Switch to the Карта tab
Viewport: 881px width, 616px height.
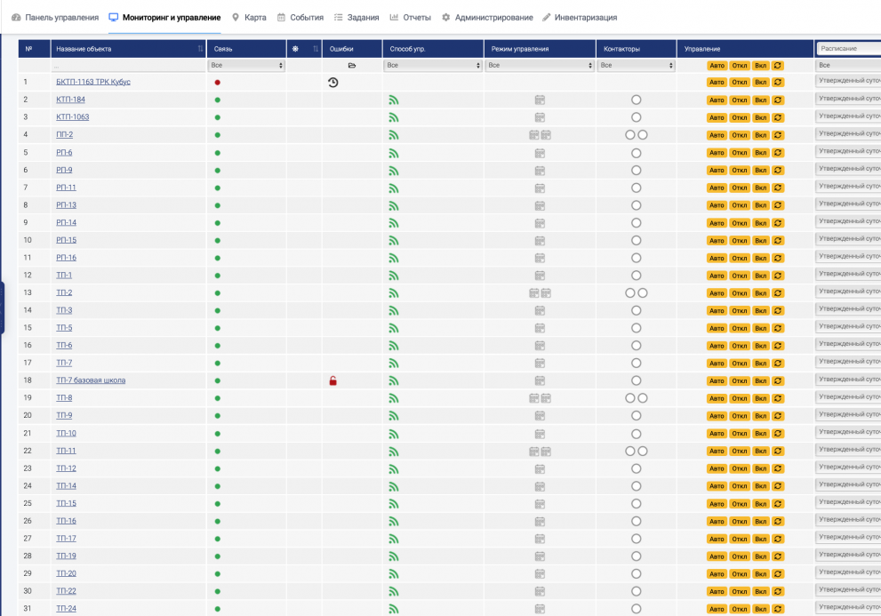coord(249,18)
